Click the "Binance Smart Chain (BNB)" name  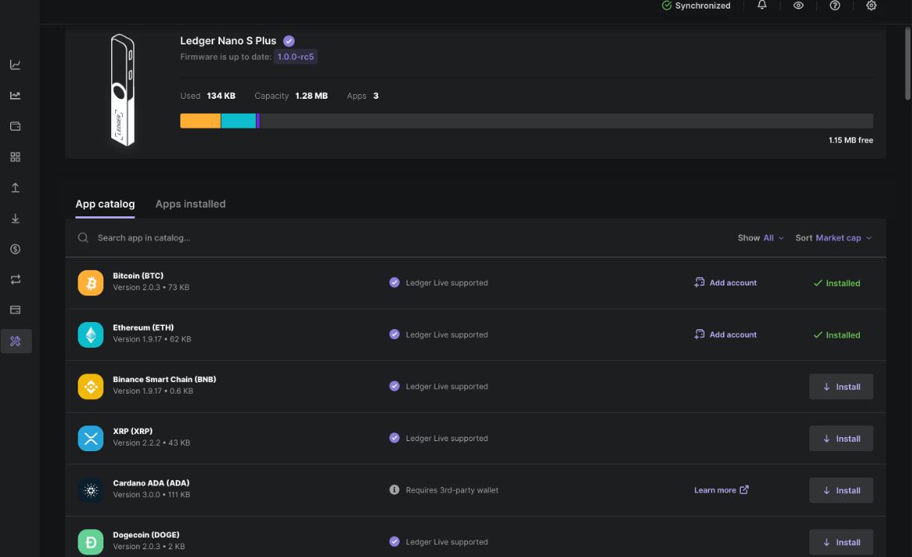165,380
